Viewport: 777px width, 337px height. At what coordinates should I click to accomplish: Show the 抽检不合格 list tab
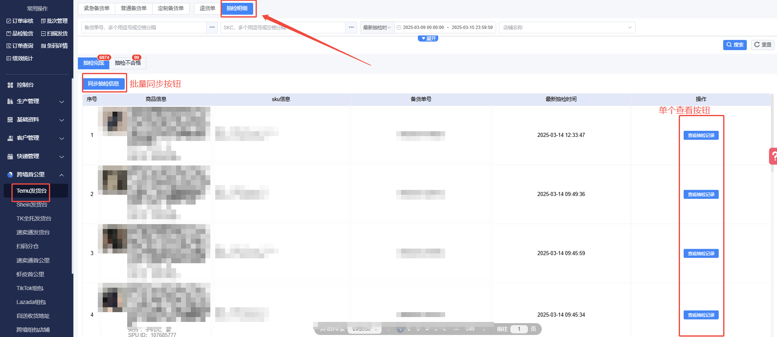pyautogui.click(x=128, y=63)
